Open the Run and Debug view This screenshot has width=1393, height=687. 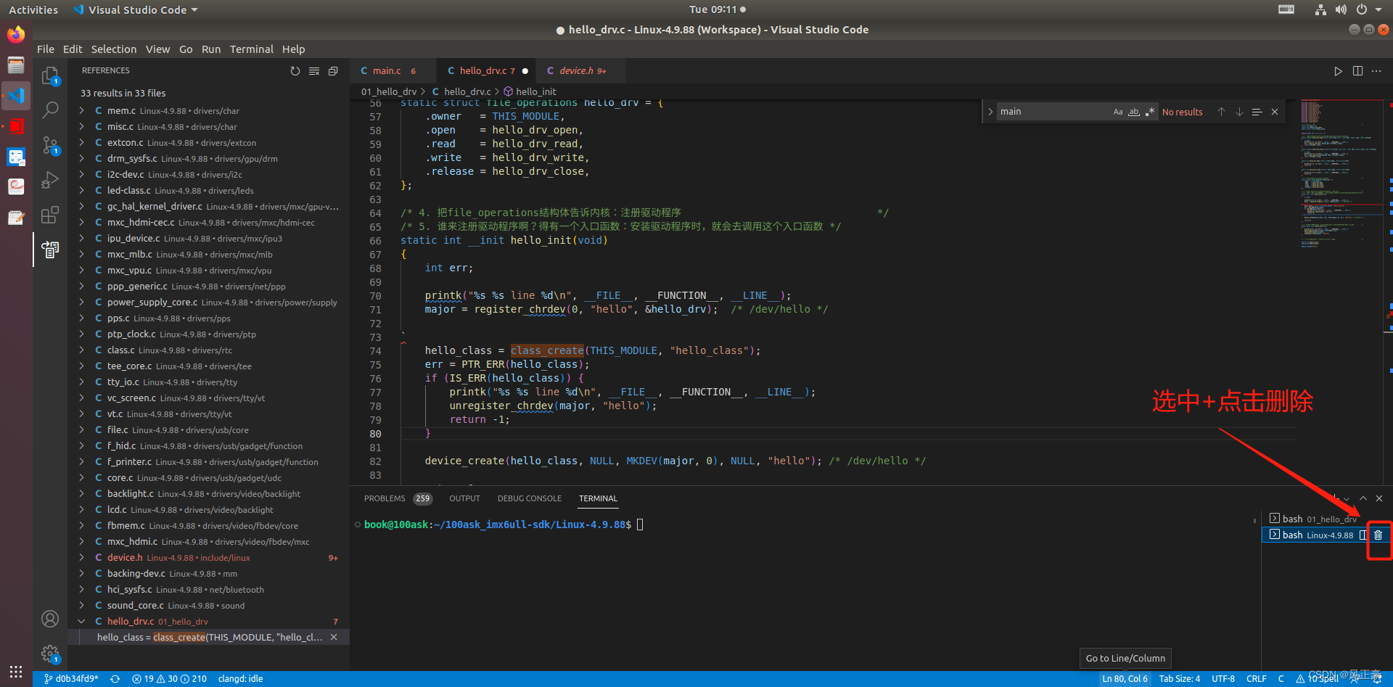pyautogui.click(x=50, y=180)
